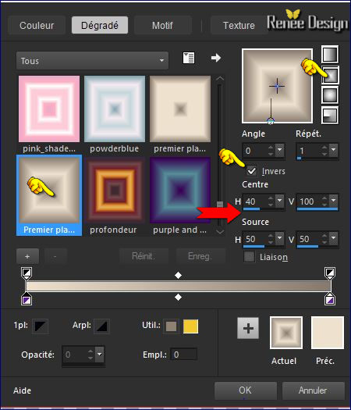Image resolution: width=351 pixels, height=410 pixels.
Task: Choose the profondeur gradient thumbnail
Action: coord(115,190)
